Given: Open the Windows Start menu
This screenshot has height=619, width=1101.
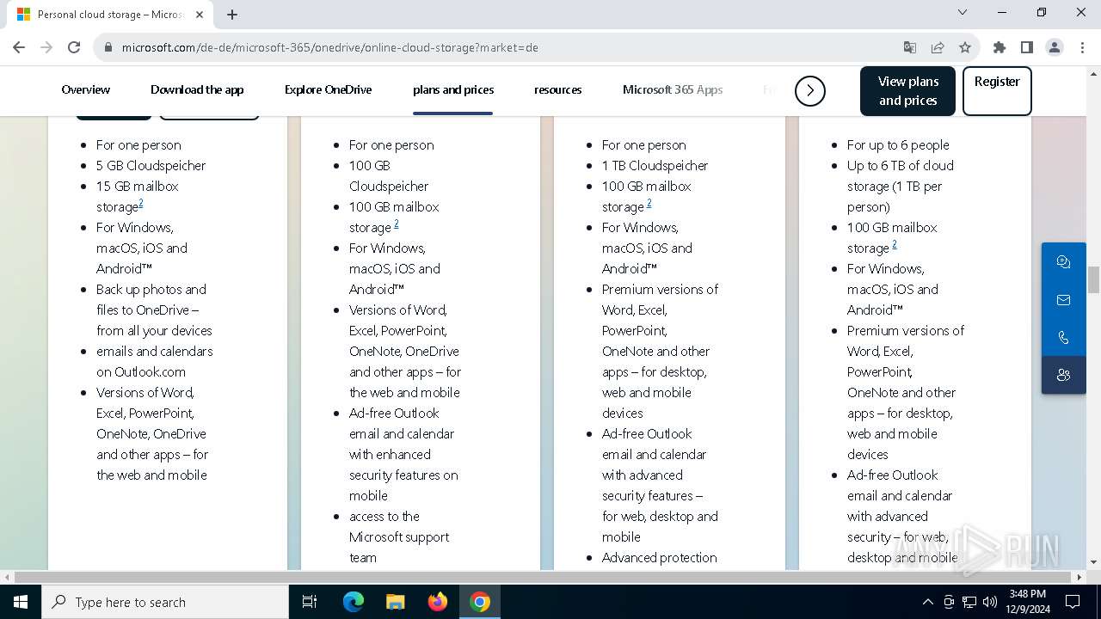Looking at the screenshot, I should click(21, 602).
